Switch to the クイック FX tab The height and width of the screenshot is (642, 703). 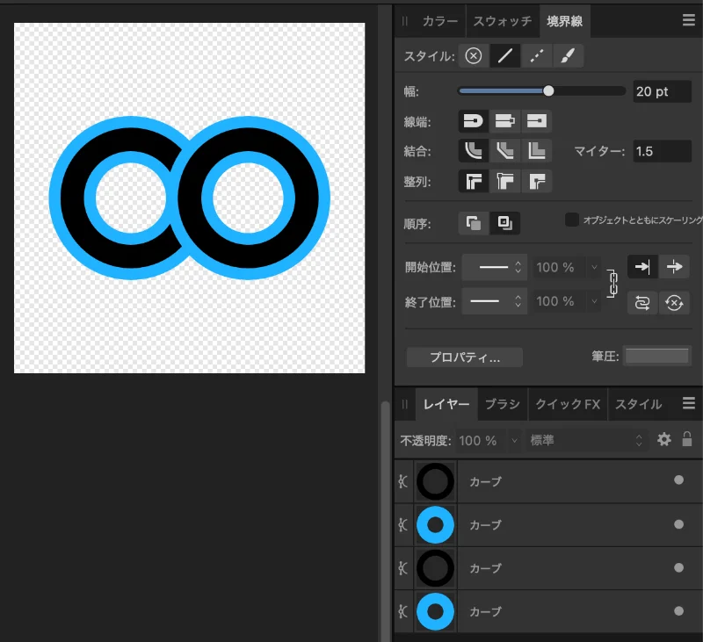tap(568, 404)
